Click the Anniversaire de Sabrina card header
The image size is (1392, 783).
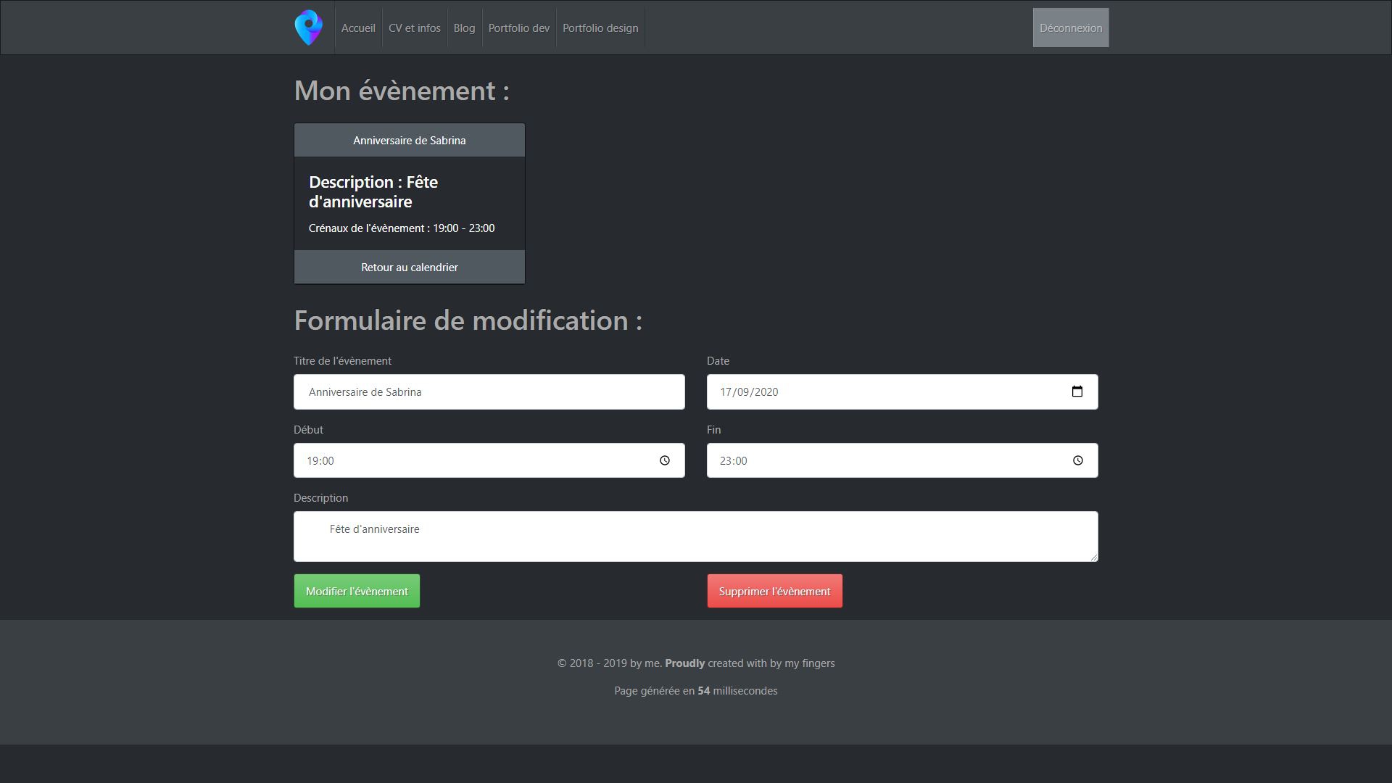click(410, 141)
